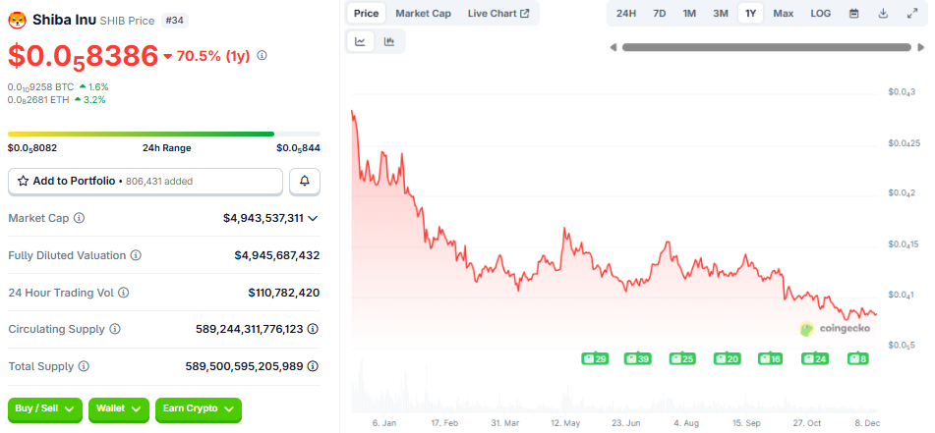Open the Earn Crypto dropdown
Screen dimensions: 935x433
(199, 409)
